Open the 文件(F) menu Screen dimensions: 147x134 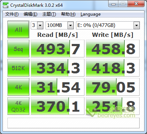[x=12, y=14]
